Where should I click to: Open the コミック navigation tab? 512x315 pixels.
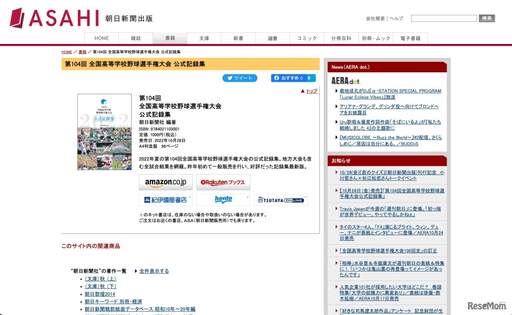pos(307,38)
